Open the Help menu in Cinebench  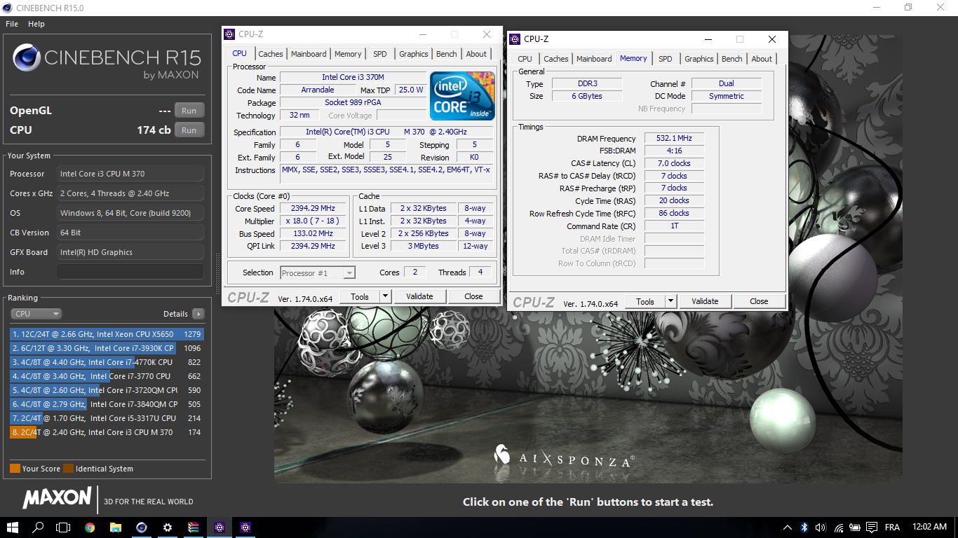(36, 24)
